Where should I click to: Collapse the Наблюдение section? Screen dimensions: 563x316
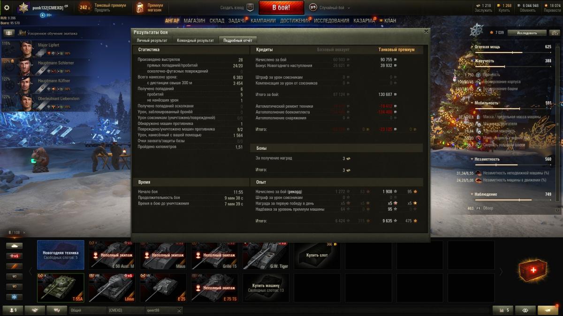(x=472, y=194)
